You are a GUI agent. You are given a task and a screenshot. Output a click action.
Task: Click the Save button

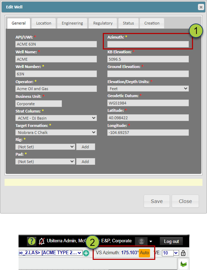(x=157, y=201)
